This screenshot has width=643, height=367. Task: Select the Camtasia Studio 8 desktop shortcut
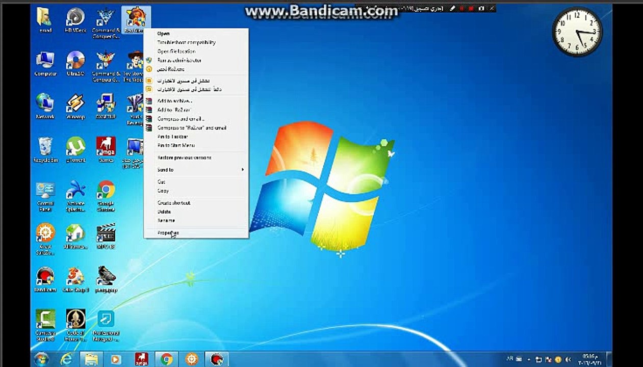click(x=45, y=325)
